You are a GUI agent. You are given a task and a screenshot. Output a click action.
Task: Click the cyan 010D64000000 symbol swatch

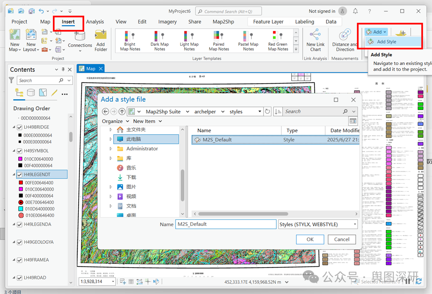pyautogui.click(x=21, y=209)
